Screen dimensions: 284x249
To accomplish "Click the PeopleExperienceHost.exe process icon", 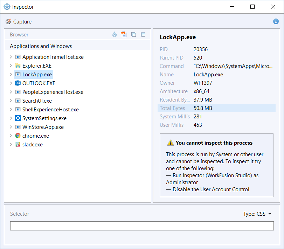I will (x=18, y=92).
